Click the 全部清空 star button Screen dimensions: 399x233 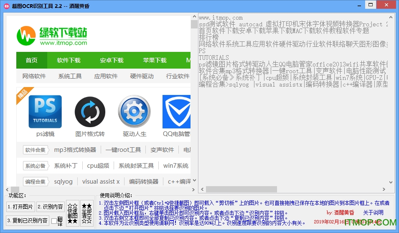click(87, 213)
